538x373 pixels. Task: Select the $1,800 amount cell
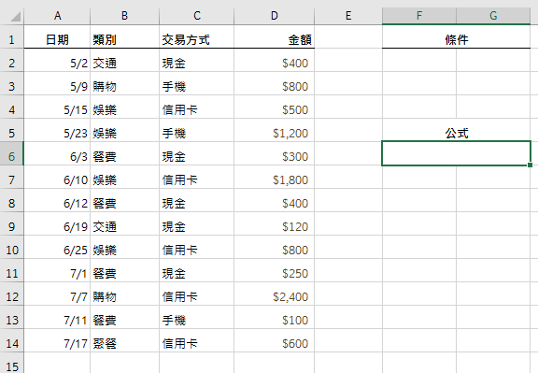click(x=275, y=180)
